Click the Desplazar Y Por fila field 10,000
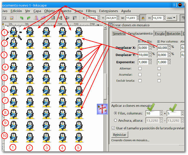Image resolution: width=188 pixels, height=155 pixels. click(x=143, y=55)
